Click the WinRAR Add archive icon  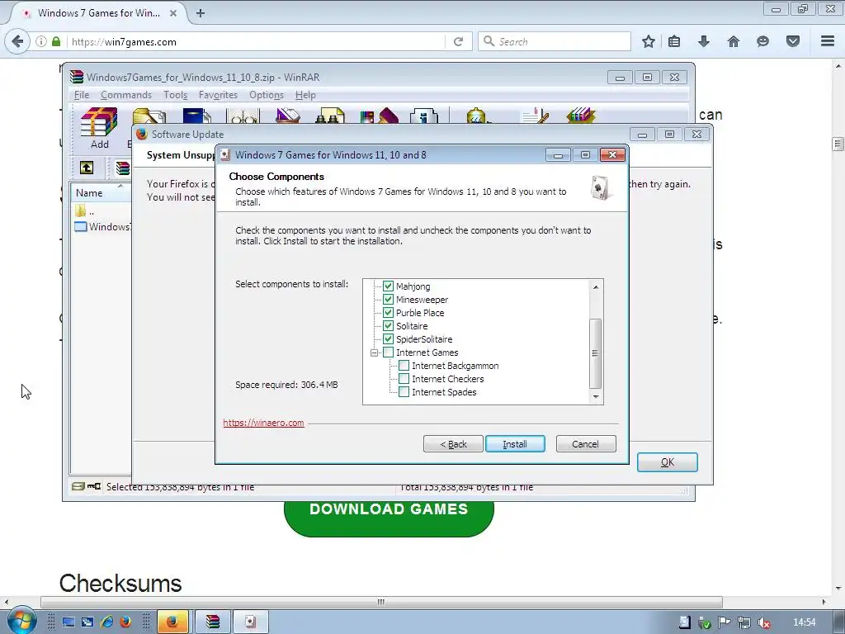point(99,122)
